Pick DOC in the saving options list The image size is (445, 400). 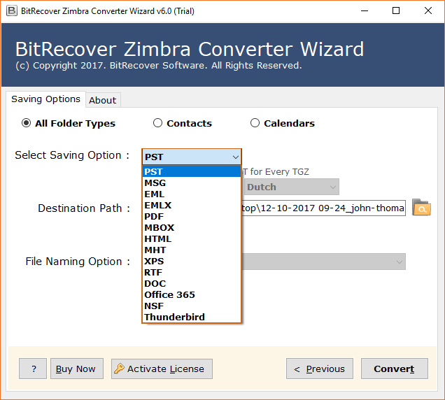tap(192, 284)
